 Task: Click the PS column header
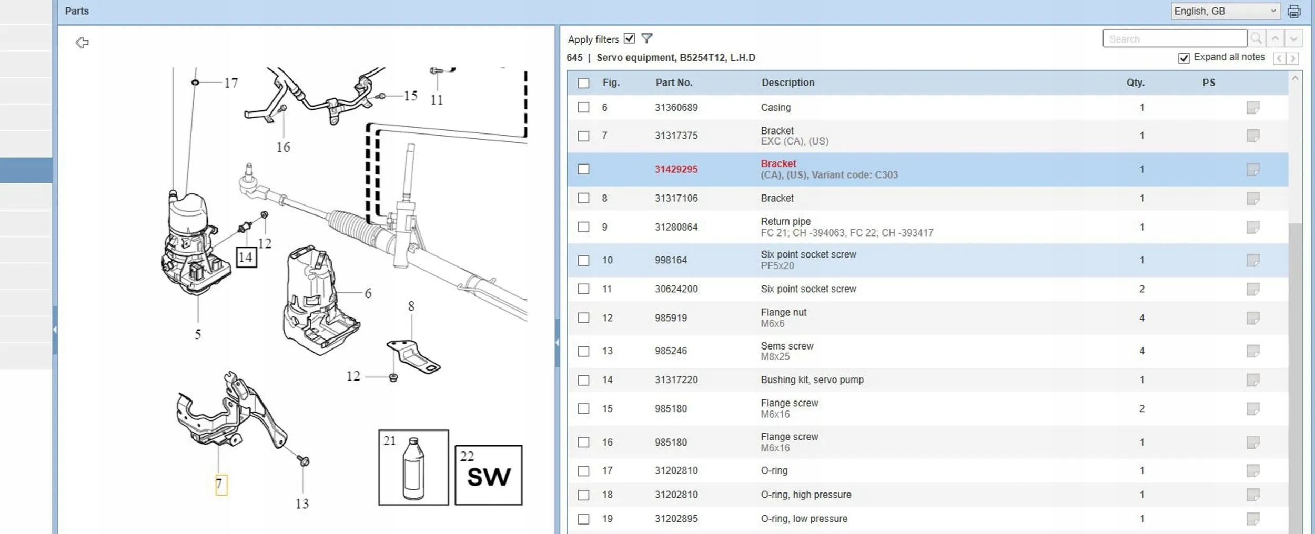tap(1209, 83)
